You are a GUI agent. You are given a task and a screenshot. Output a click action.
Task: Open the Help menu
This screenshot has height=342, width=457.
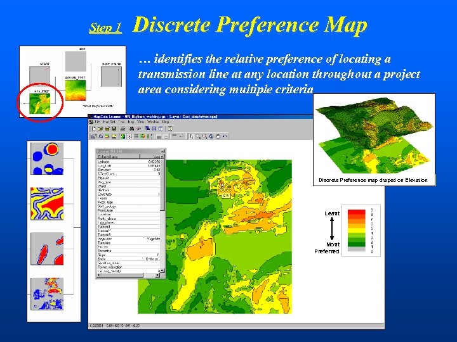click(166, 122)
